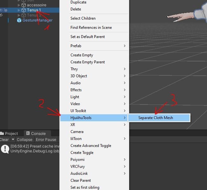Toggle hidden visibility icon for Tenus 2 row
This screenshot has height=190, width=207.
click(1, 15)
